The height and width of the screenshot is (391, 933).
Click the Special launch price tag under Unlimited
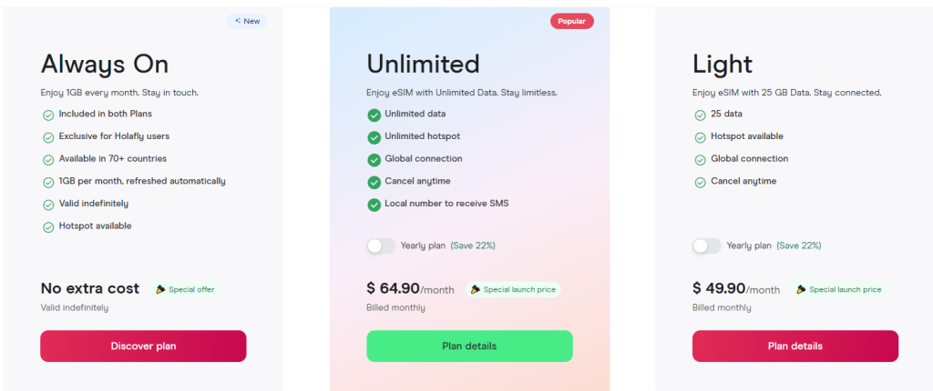tap(513, 289)
